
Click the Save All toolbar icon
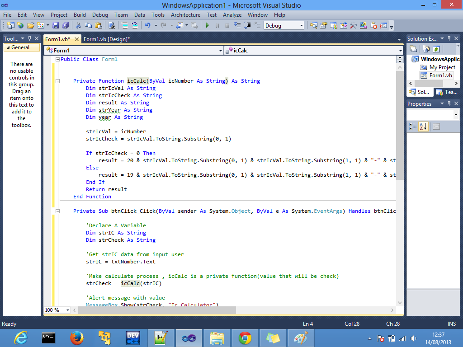pyautogui.click(x=66, y=26)
